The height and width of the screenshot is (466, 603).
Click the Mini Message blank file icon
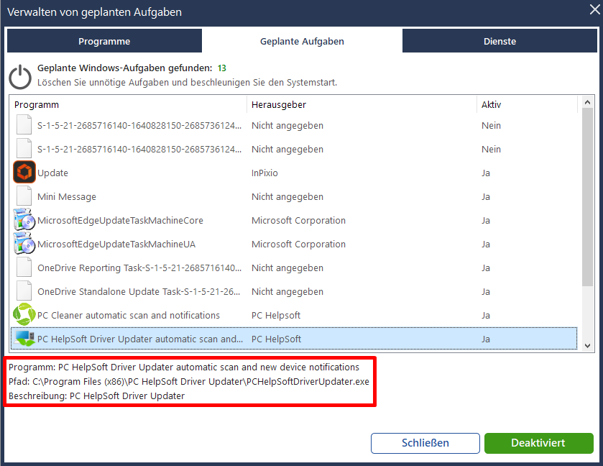(x=24, y=196)
